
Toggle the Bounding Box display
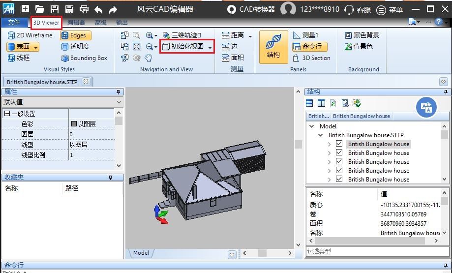(x=84, y=58)
